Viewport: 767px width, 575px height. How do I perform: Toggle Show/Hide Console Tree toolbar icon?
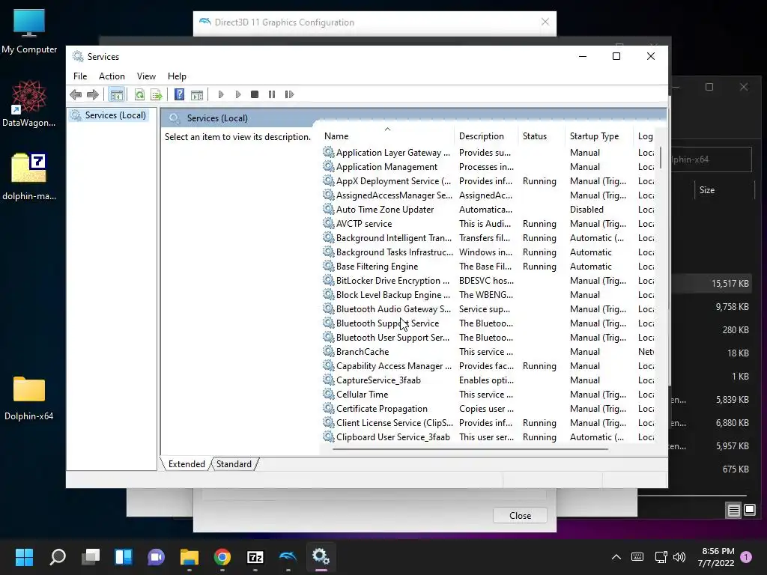[x=116, y=94]
